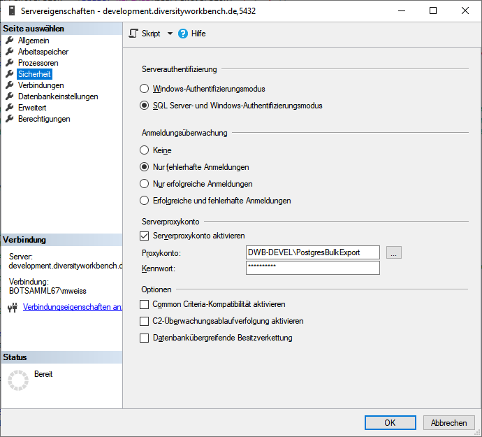Click the connection properties plug icon
The height and width of the screenshot is (437, 482).
[13, 308]
